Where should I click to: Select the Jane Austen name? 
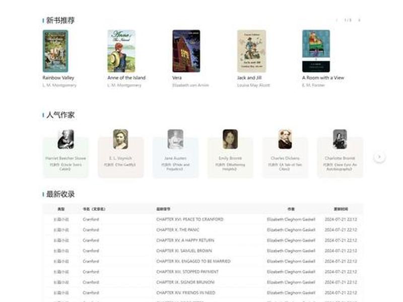coord(175,158)
